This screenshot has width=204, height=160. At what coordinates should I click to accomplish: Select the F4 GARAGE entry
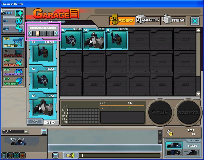pyautogui.click(x=13, y=53)
